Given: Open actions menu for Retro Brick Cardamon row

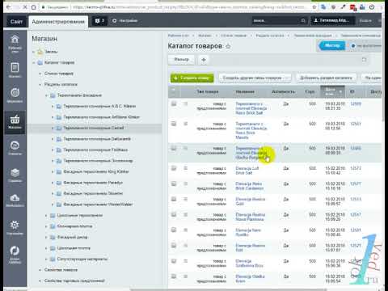Looking at the screenshot, I should [186, 183].
